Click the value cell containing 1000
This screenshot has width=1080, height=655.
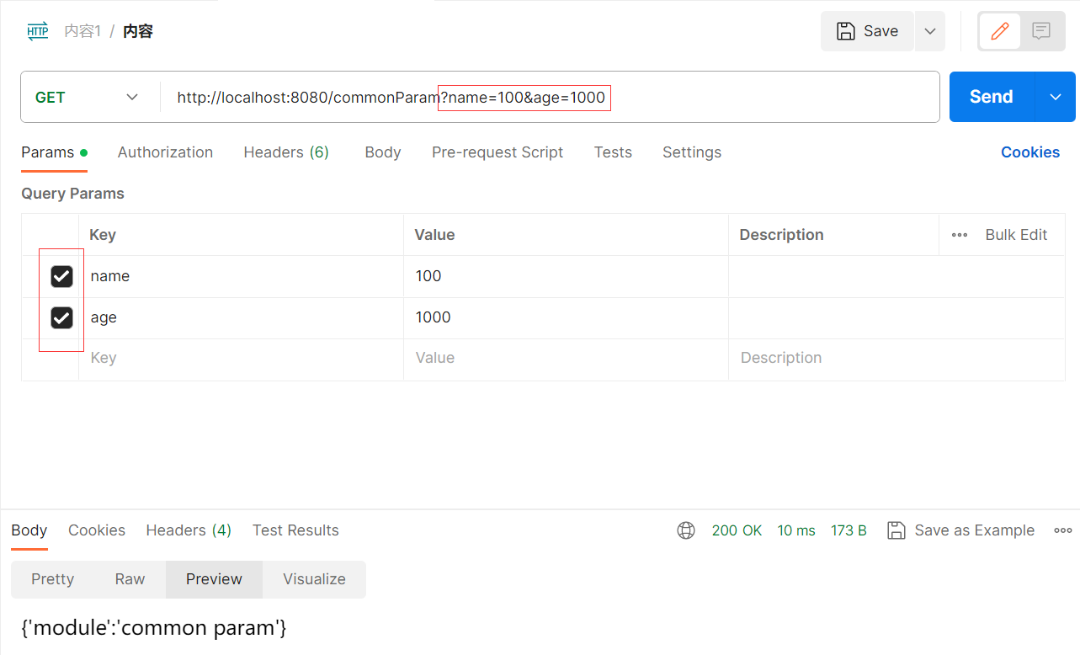566,317
